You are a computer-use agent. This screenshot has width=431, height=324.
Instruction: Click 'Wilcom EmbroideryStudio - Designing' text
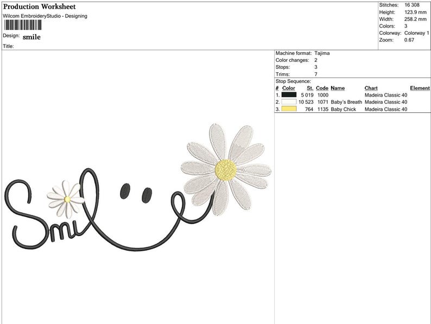pyautogui.click(x=45, y=16)
